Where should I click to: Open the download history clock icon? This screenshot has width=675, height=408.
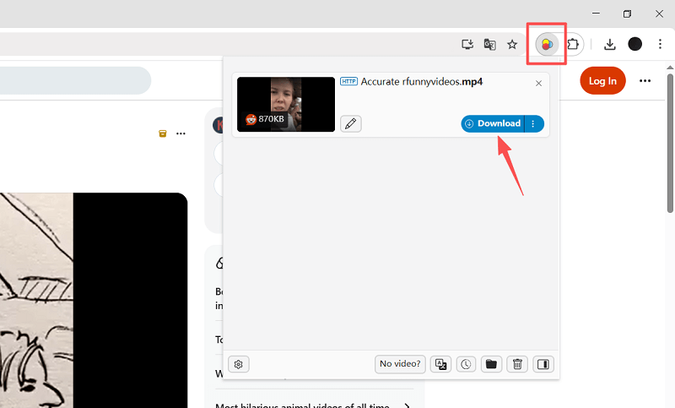(466, 364)
